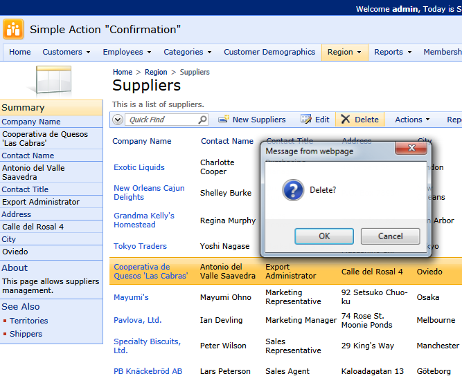
Task: Click the Edit pencil icon
Action: [x=306, y=119]
